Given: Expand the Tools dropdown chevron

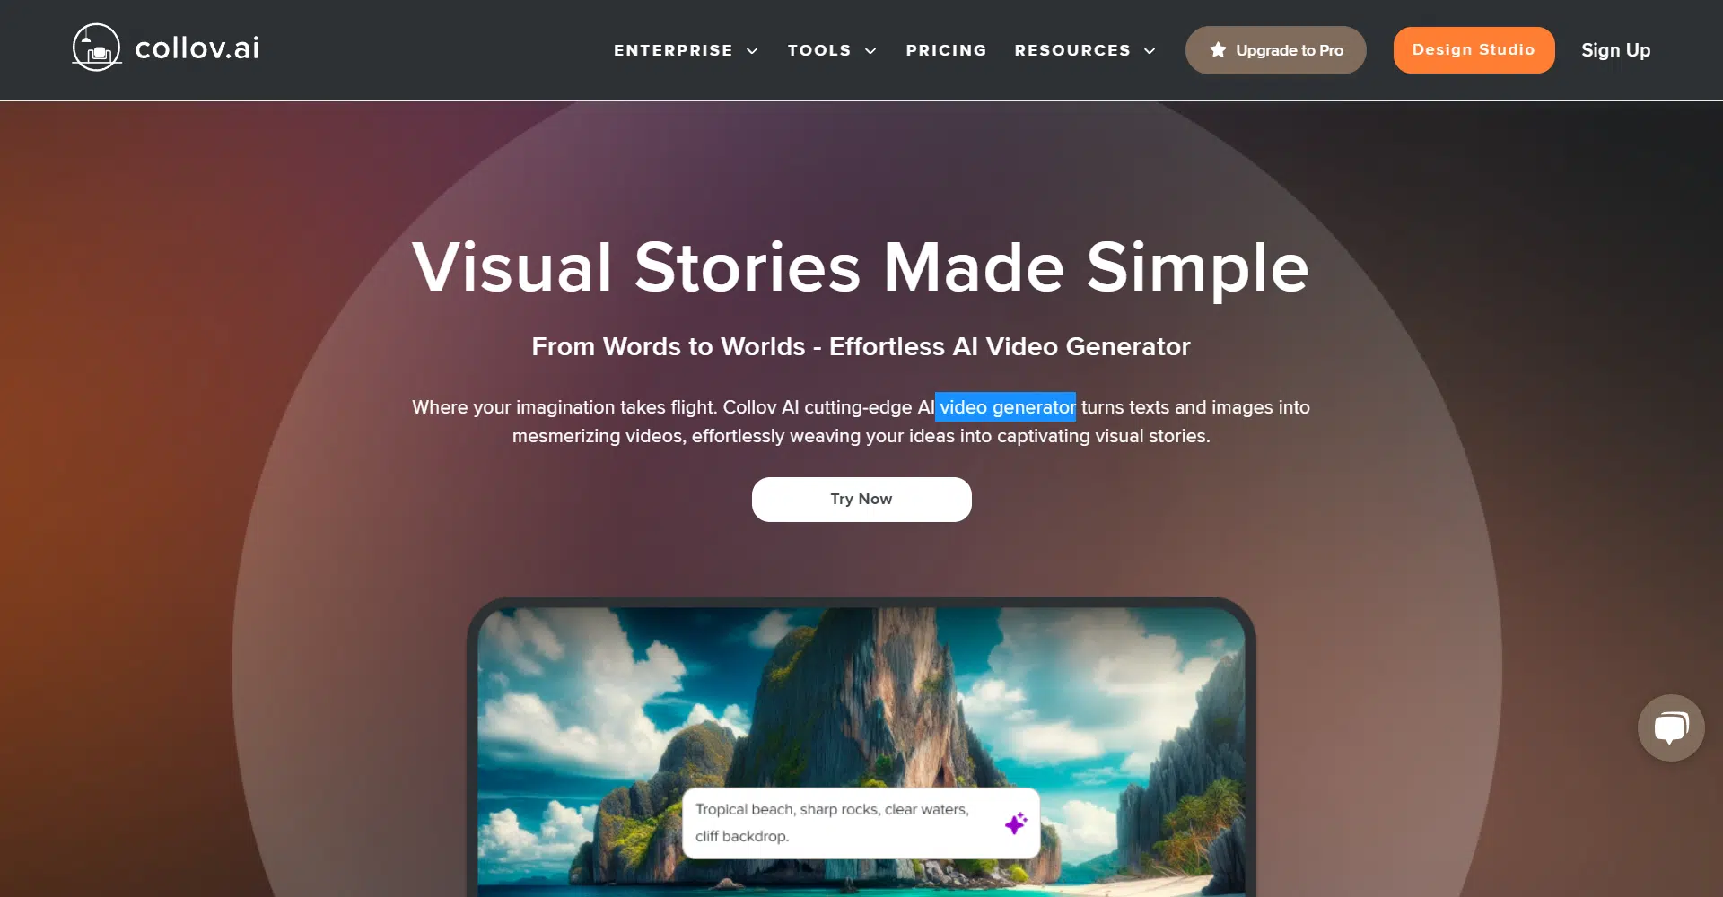Looking at the screenshot, I should (870, 51).
